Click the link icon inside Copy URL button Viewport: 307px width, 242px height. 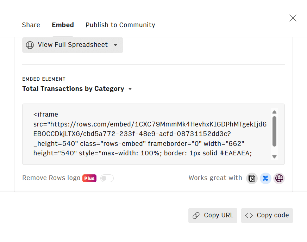pyautogui.click(x=196, y=215)
